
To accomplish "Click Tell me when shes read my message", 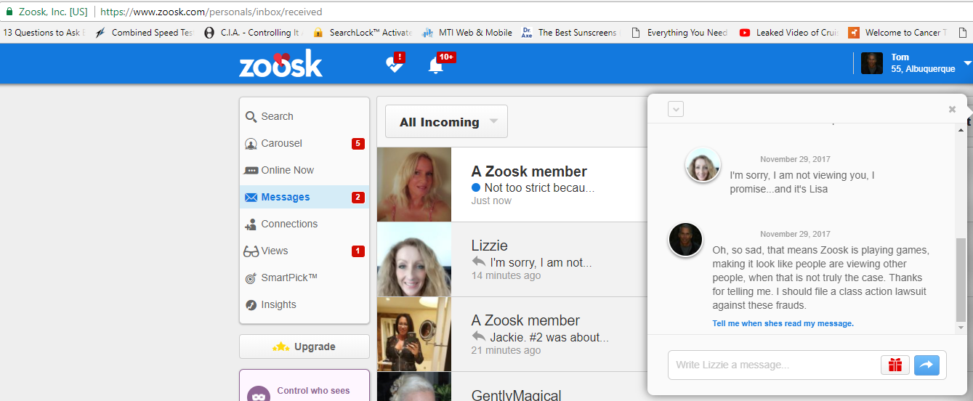I will pyautogui.click(x=783, y=323).
